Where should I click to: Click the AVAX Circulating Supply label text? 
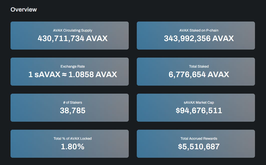click(72, 30)
